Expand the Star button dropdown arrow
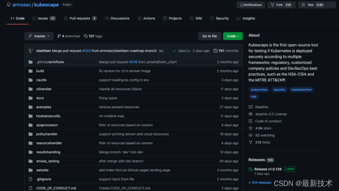Viewport: 339px width, 191px height. [332, 5]
